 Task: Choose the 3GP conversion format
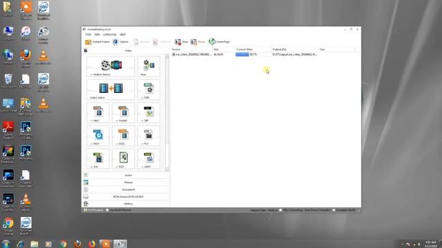coord(123,159)
